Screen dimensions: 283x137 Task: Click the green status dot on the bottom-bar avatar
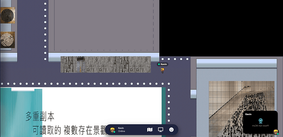point(114,132)
